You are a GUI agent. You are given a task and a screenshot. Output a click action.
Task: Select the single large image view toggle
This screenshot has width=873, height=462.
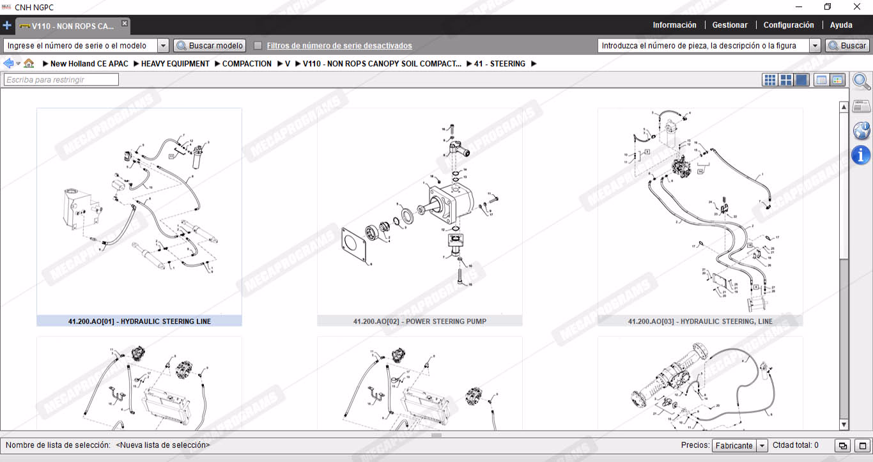tap(801, 80)
